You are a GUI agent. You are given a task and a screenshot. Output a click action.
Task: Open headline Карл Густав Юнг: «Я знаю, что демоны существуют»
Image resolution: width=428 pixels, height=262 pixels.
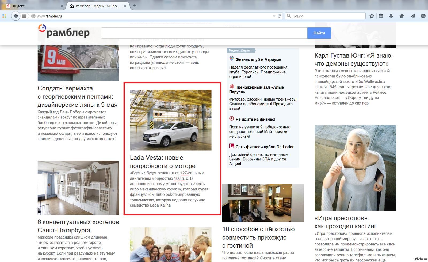[x=354, y=59]
